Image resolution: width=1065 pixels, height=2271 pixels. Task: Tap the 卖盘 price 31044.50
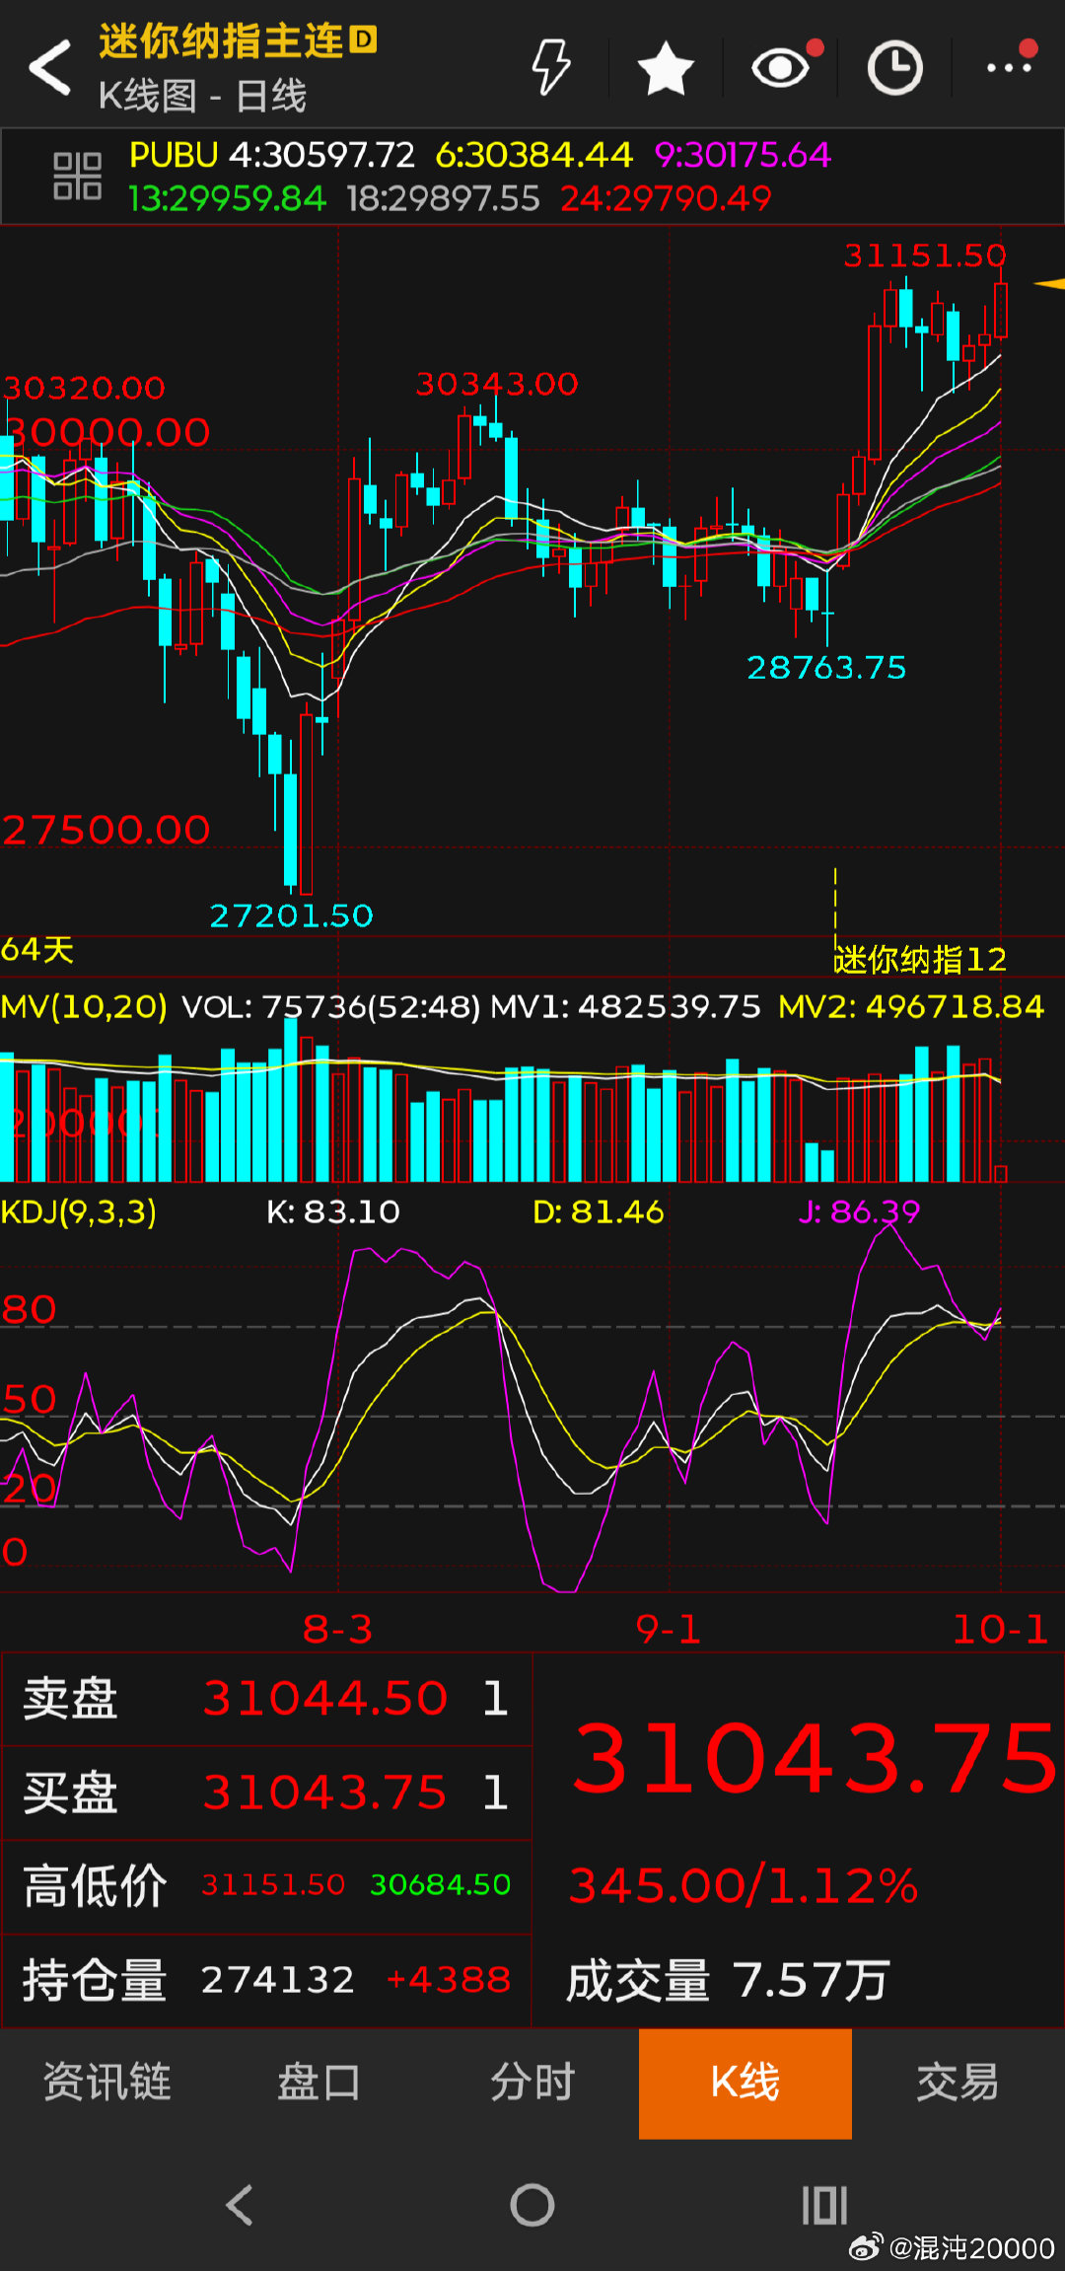325,1699
